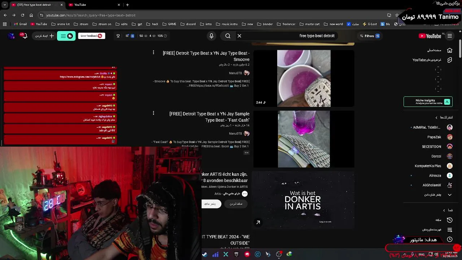462x260 pixels.
Task: Search with voice microphone icon
Action: point(212,36)
